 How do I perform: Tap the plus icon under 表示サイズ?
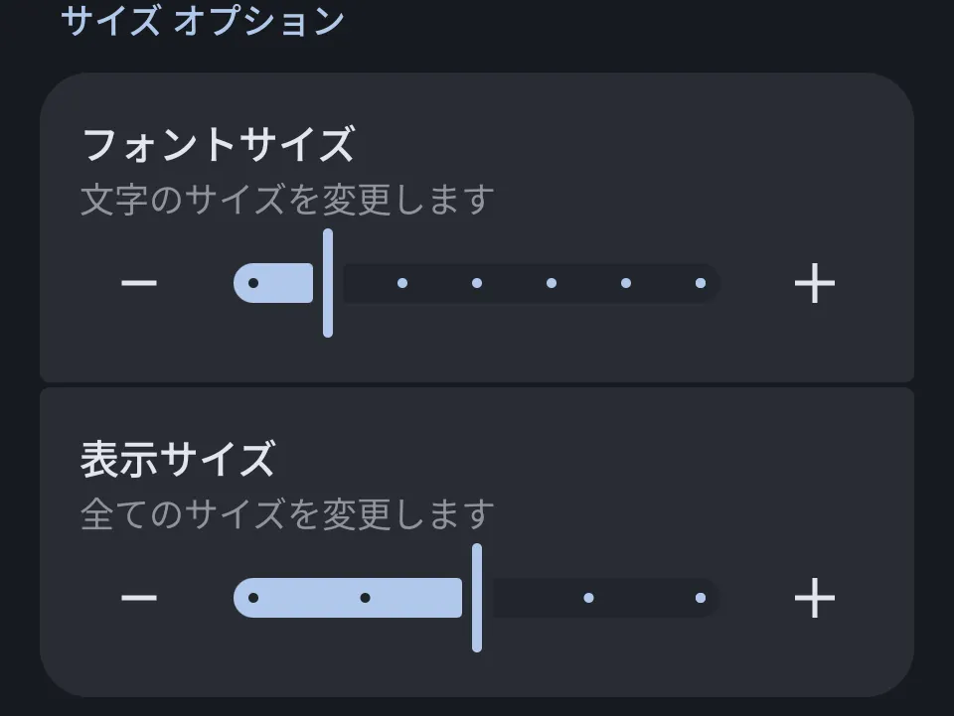pos(815,598)
